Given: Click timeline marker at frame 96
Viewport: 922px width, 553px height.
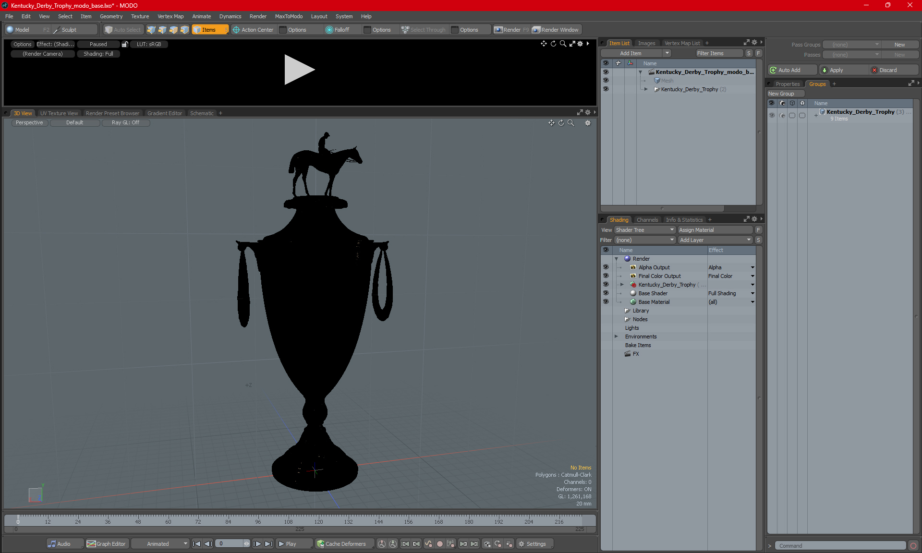Looking at the screenshot, I should pyautogui.click(x=258, y=521).
